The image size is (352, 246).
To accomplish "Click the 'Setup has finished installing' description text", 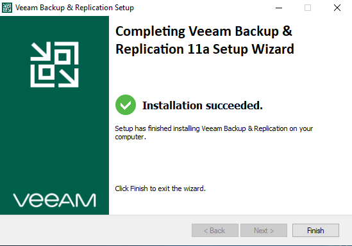I will (214, 133).
